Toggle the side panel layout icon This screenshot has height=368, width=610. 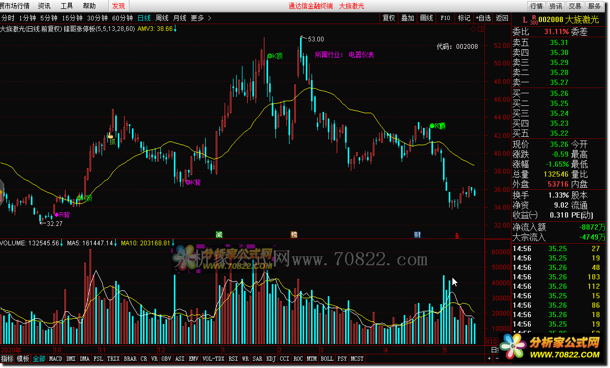click(x=481, y=29)
